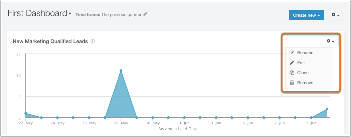
Task: Click the 1. Jun axis label
Action: pos(184,123)
